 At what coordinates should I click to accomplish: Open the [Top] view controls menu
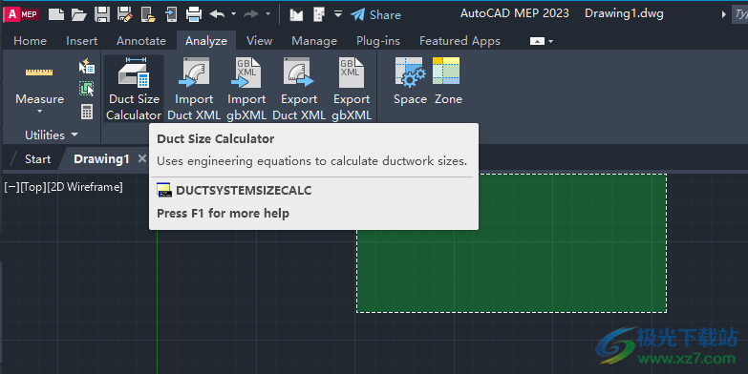tap(32, 187)
